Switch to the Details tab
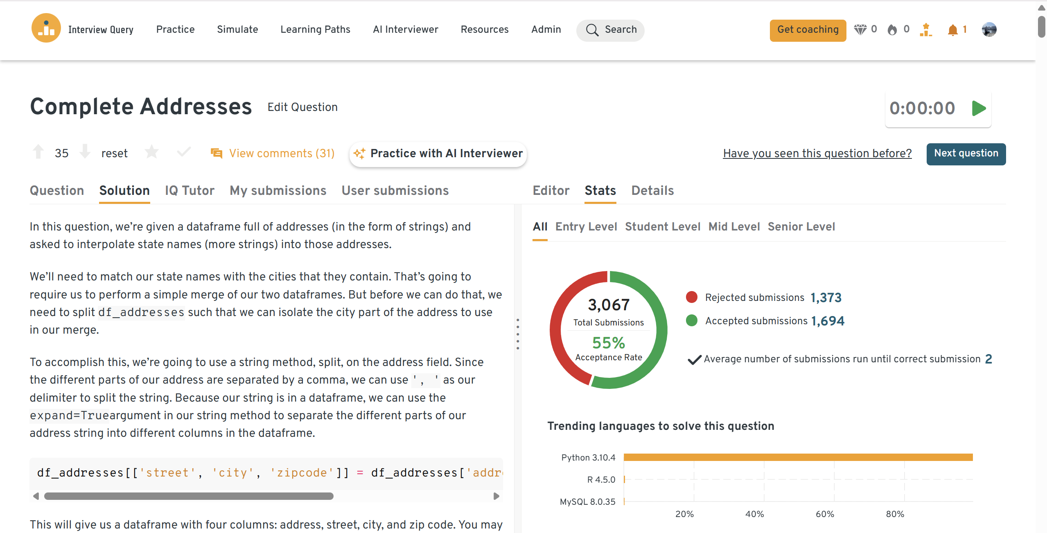The width and height of the screenshot is (1047, 533). coord(652,190)
